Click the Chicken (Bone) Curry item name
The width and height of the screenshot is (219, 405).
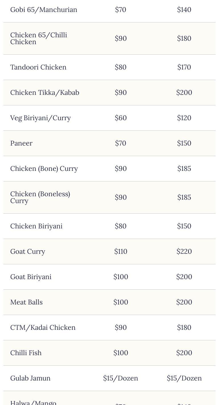(44, 169)
